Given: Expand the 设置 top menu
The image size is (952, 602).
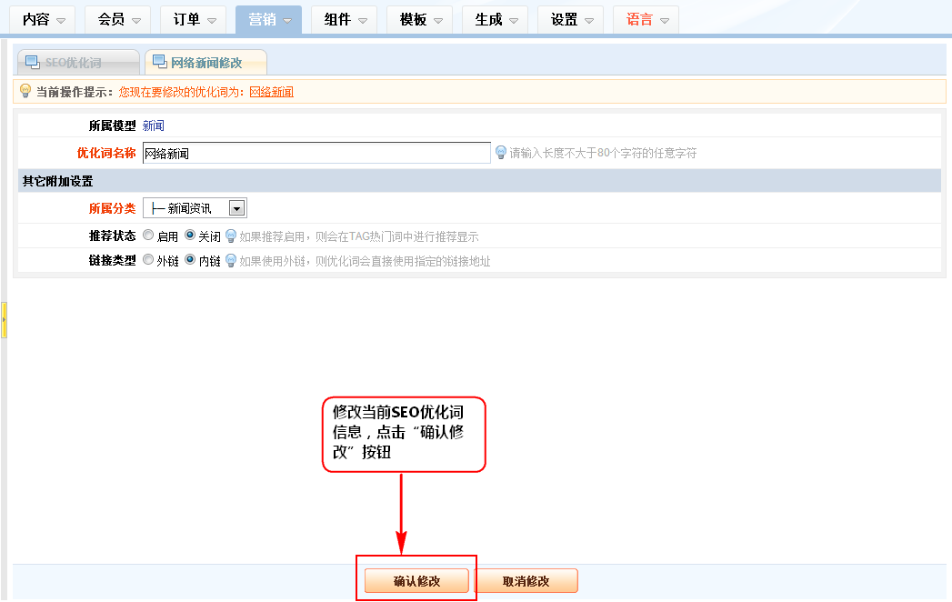Looking at the screenshot, I should (x=575, y=19).
